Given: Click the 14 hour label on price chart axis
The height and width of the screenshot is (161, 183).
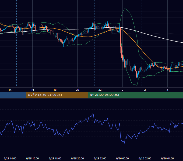Looking at the screenshot, I should click(x=10, y=90).
